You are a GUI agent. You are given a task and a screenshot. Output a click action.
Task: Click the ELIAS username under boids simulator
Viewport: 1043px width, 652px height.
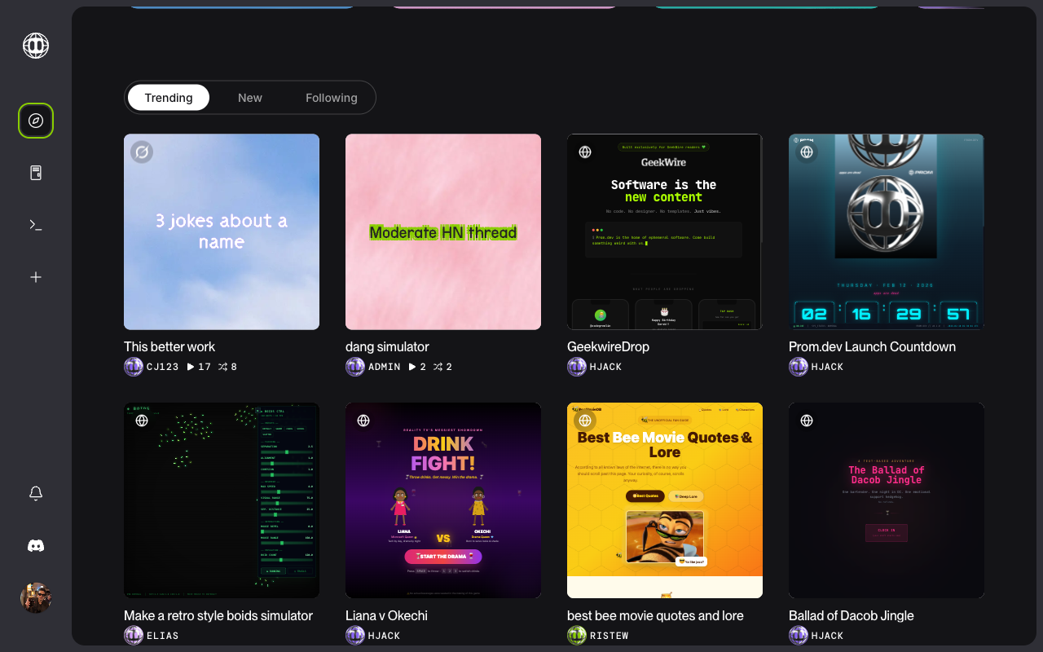162,635
